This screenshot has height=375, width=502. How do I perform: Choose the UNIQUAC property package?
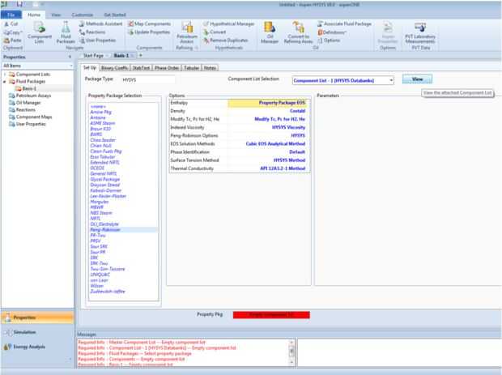100,275
